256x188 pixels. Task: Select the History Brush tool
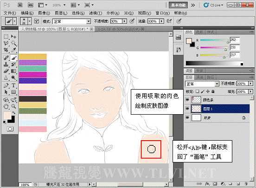pos(13,64)
